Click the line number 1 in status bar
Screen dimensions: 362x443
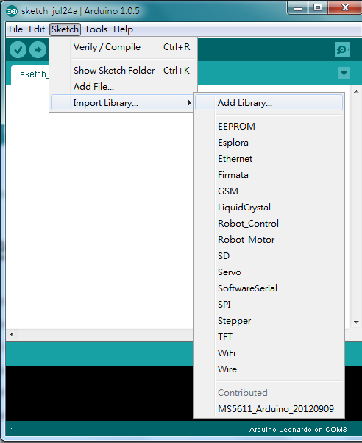(13, 430)
